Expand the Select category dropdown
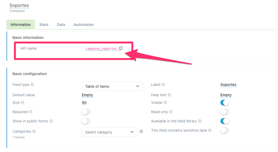 (109, 132)
